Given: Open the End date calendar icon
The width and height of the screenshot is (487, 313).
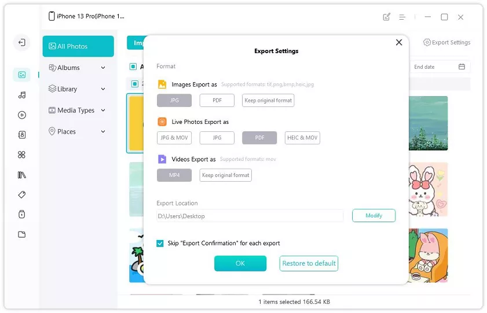Looking at the screenshot, I should tap(462, 67).
